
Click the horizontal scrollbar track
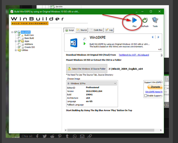click(111, 130)
